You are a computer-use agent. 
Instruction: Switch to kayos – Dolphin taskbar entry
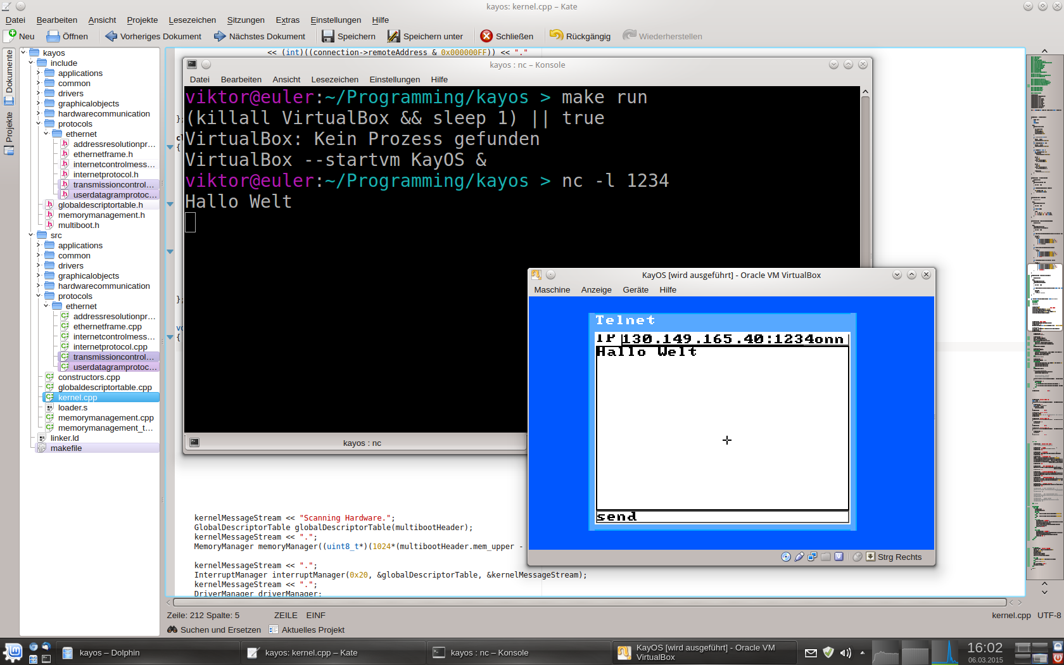pos(109,652)
